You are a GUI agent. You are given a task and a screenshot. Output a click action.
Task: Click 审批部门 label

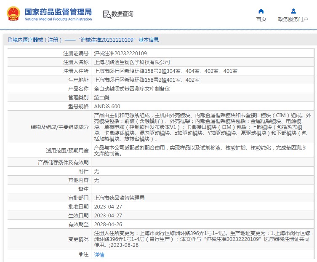click(x=78, y=198)
